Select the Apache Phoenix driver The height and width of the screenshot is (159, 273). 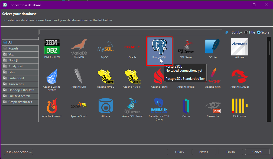pos(52,106)
